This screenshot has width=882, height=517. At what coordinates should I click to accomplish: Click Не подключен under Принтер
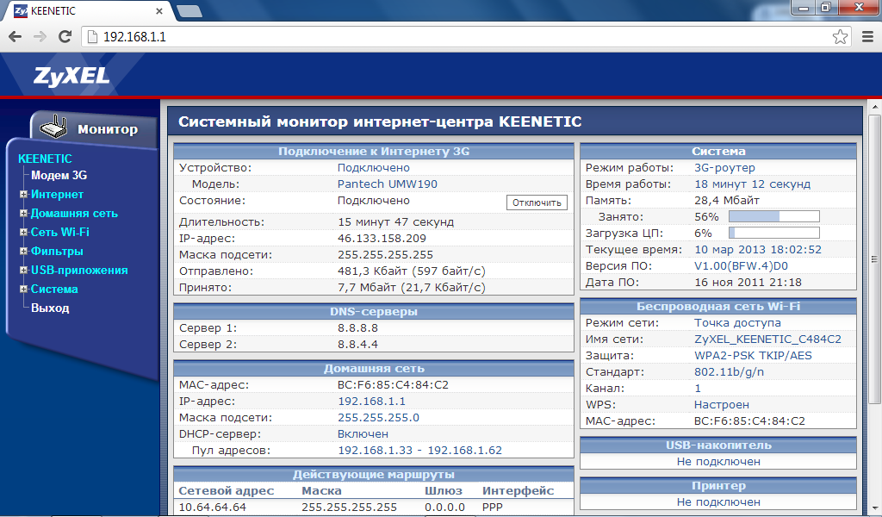tap(718, 501)
